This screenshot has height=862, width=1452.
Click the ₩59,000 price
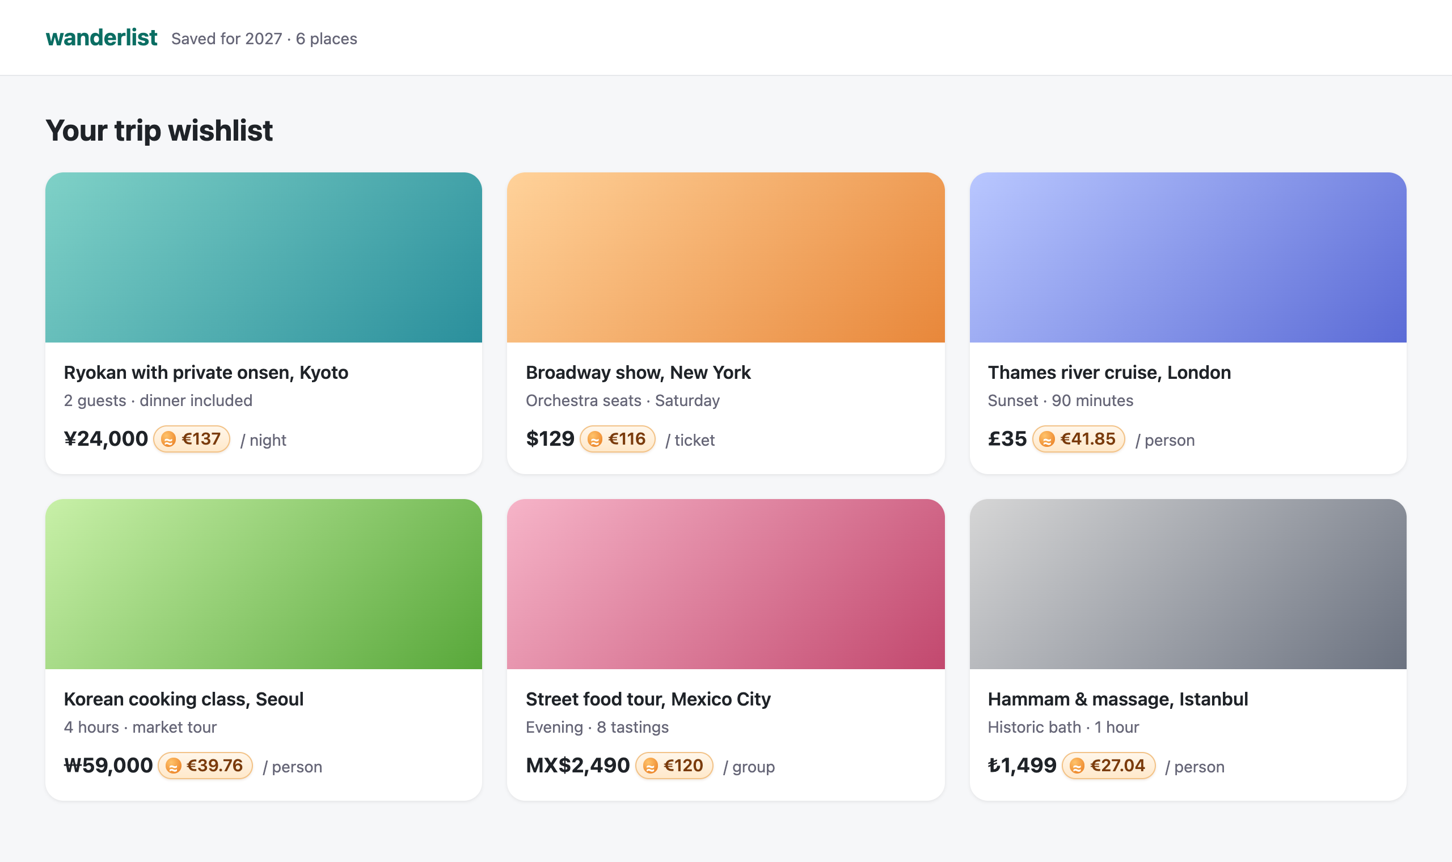coord(108,765)
